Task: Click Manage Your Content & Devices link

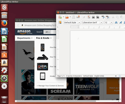Action: click(51, 86)
